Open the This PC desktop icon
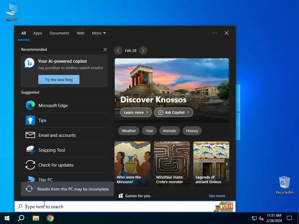299x224 pixels. click(x=11, y=12)
